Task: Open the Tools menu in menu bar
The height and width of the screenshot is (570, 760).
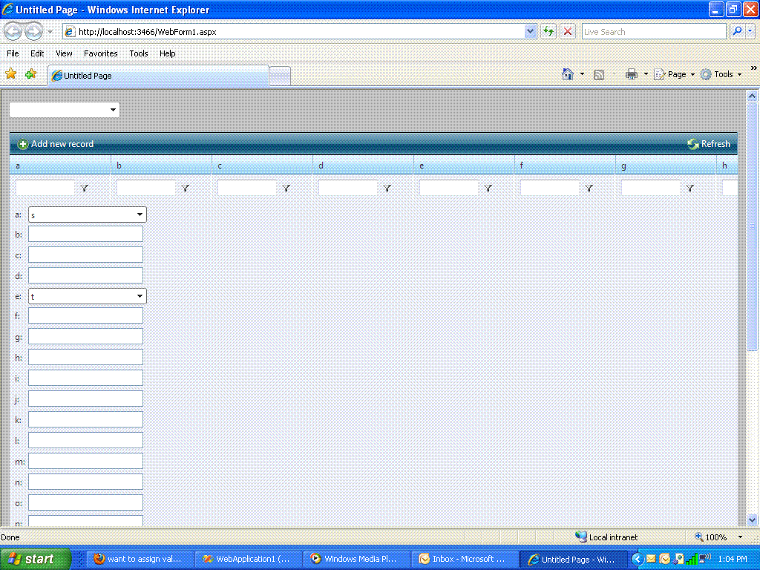Action: [139, 53]
